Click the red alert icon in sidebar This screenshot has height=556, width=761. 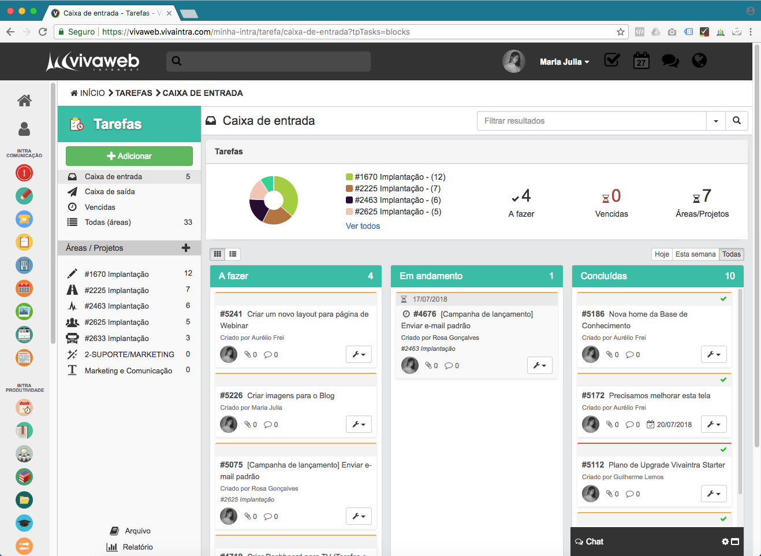point(24,173)
